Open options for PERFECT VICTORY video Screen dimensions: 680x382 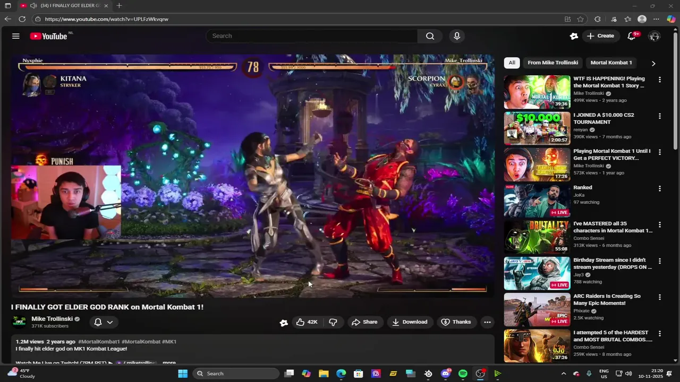click(x=660, y=152)
